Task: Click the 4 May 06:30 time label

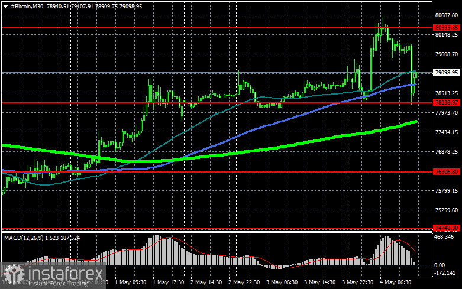Action: coord(395,282)
